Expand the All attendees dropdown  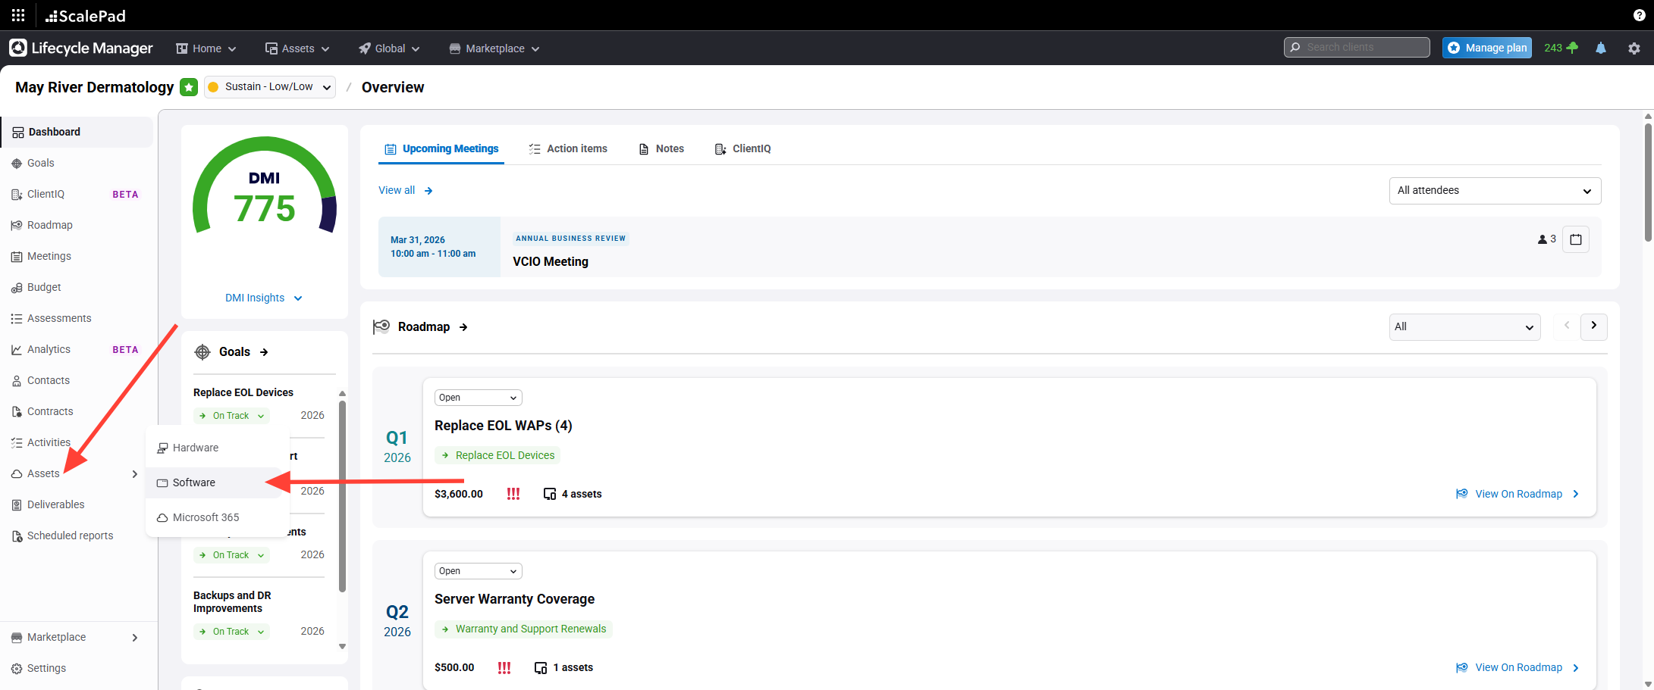[x=1494, y=191]
